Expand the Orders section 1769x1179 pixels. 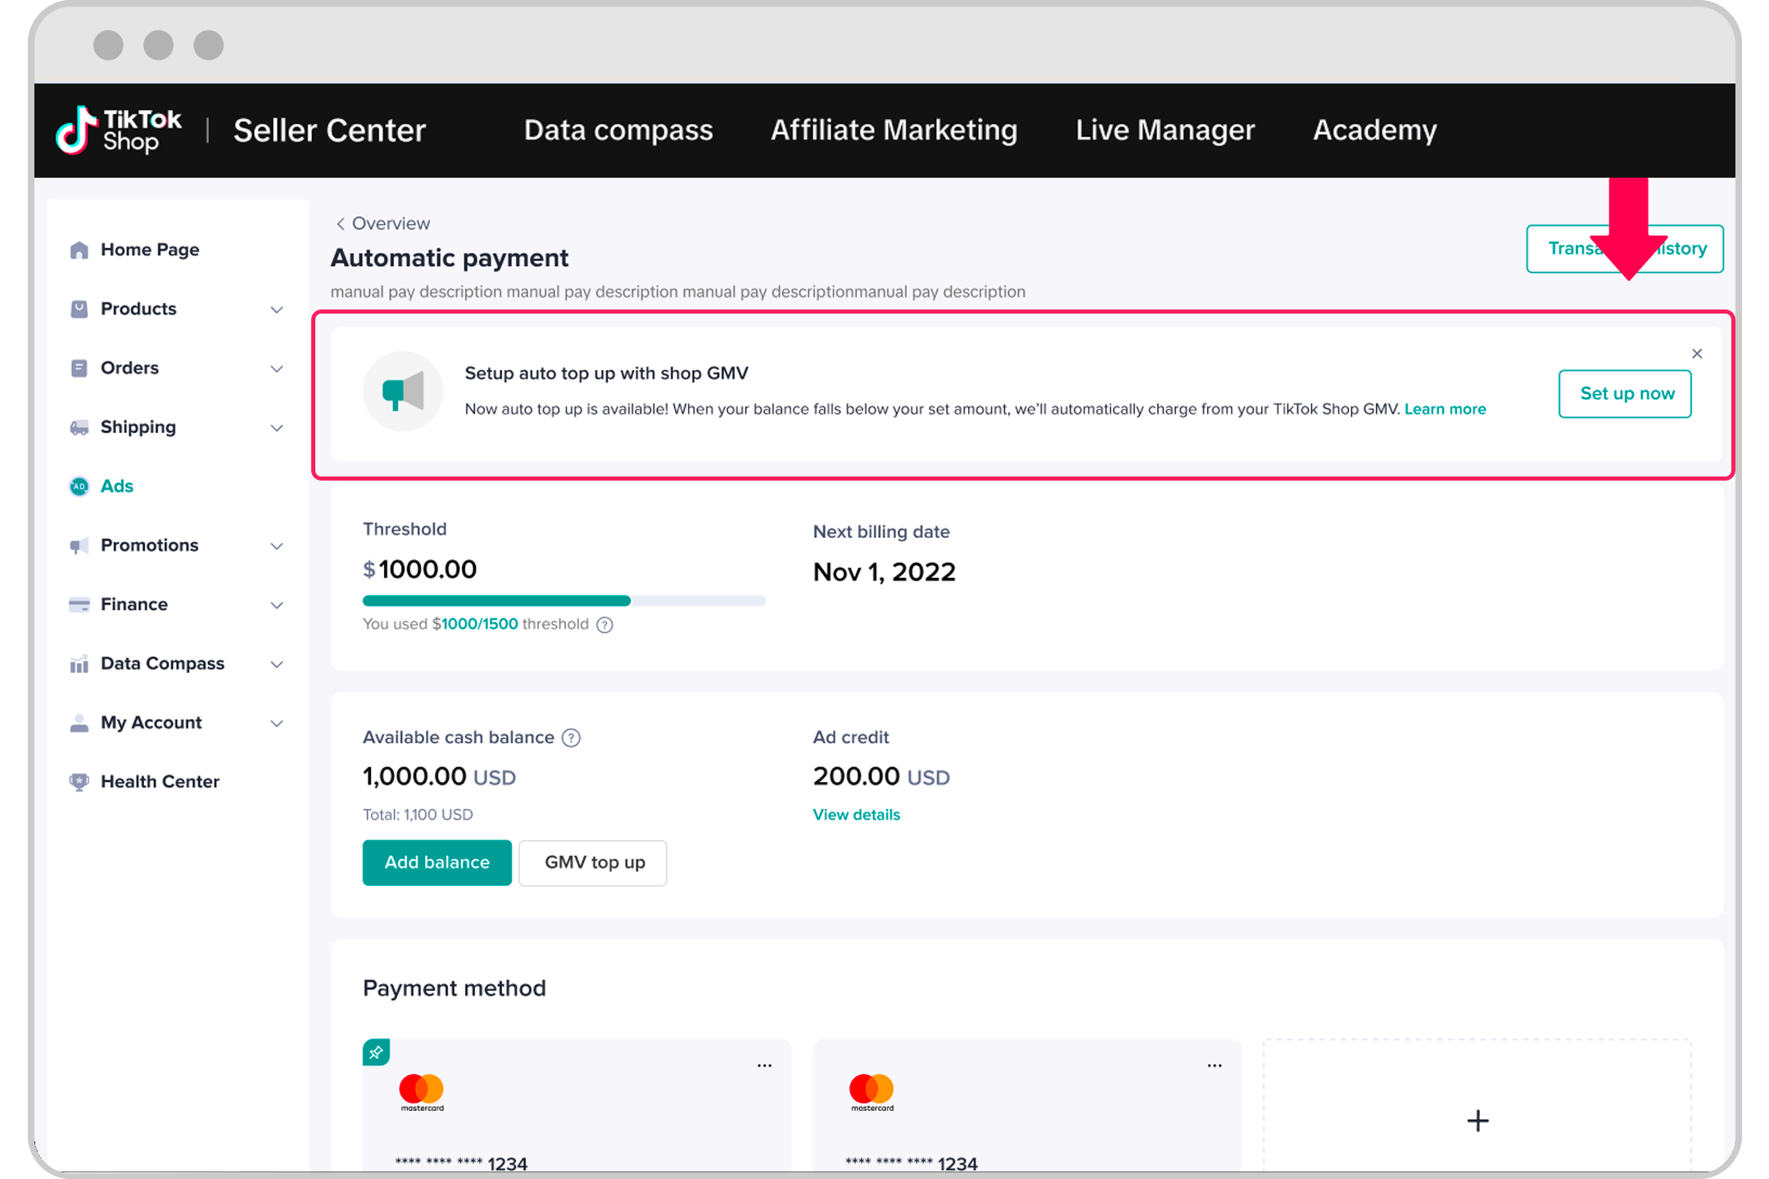tap(277, 368)
